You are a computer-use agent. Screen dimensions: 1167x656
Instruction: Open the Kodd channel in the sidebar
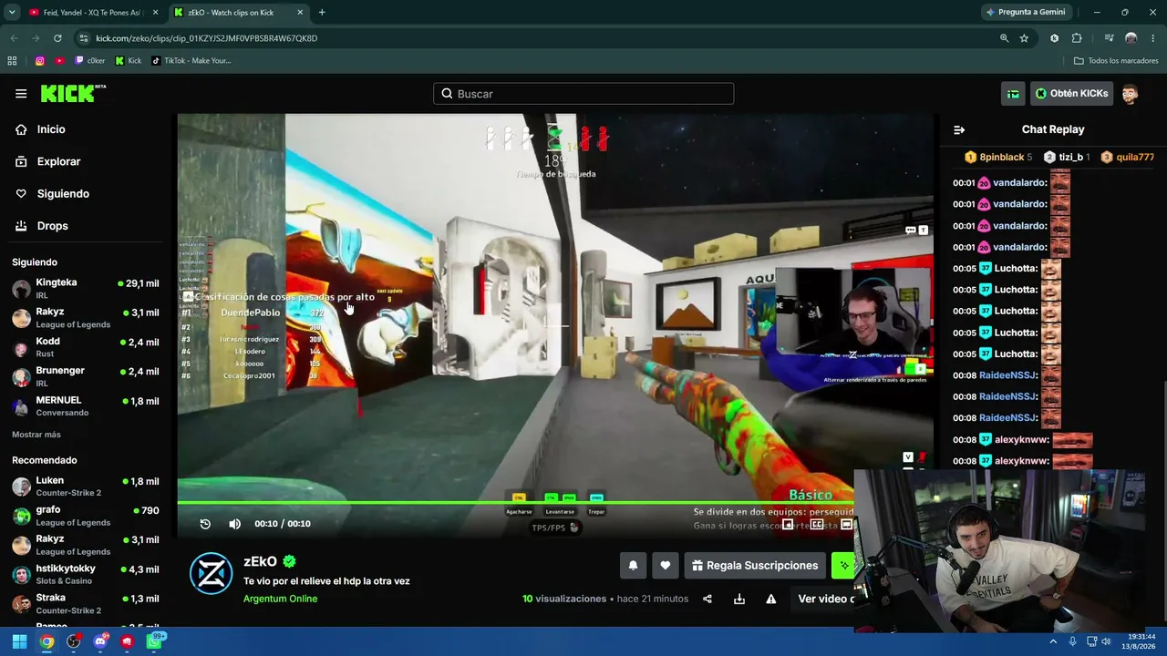[x=86, y=347]
